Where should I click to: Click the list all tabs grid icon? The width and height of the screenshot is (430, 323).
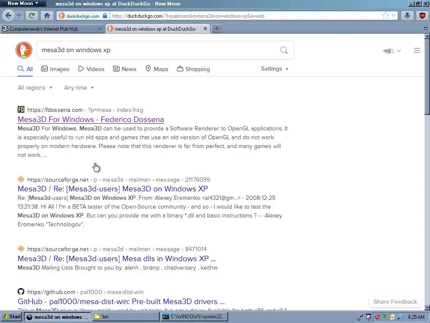[x=426, y=29]
